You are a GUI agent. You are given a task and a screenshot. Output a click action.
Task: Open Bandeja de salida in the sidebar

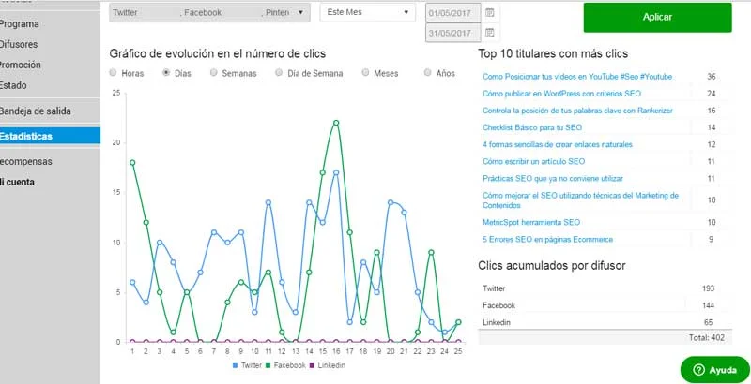[x=35, y=111]
